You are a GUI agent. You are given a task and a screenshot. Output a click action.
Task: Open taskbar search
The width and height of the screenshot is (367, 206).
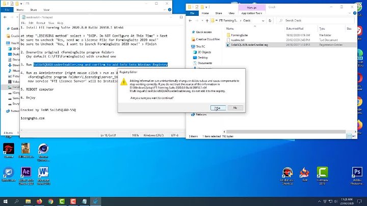tap(17, 201)
